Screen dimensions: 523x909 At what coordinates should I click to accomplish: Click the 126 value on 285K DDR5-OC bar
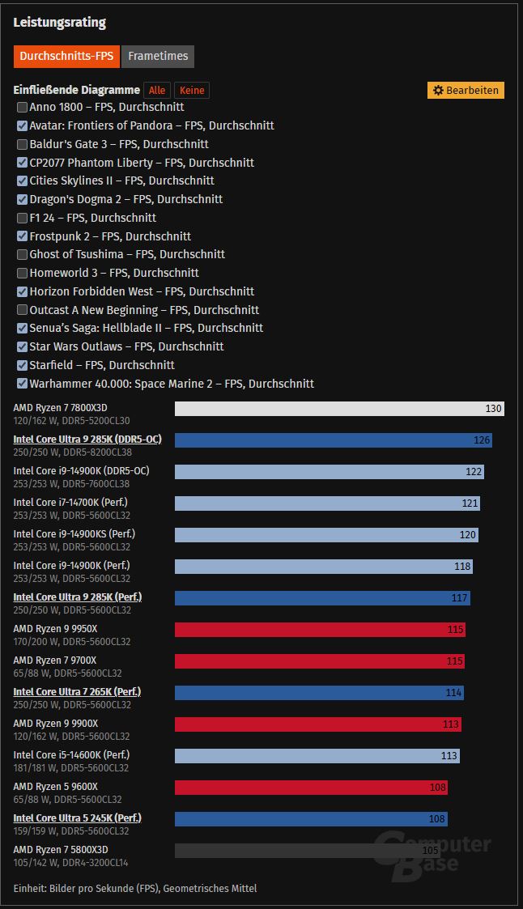[x=482, y=440]
